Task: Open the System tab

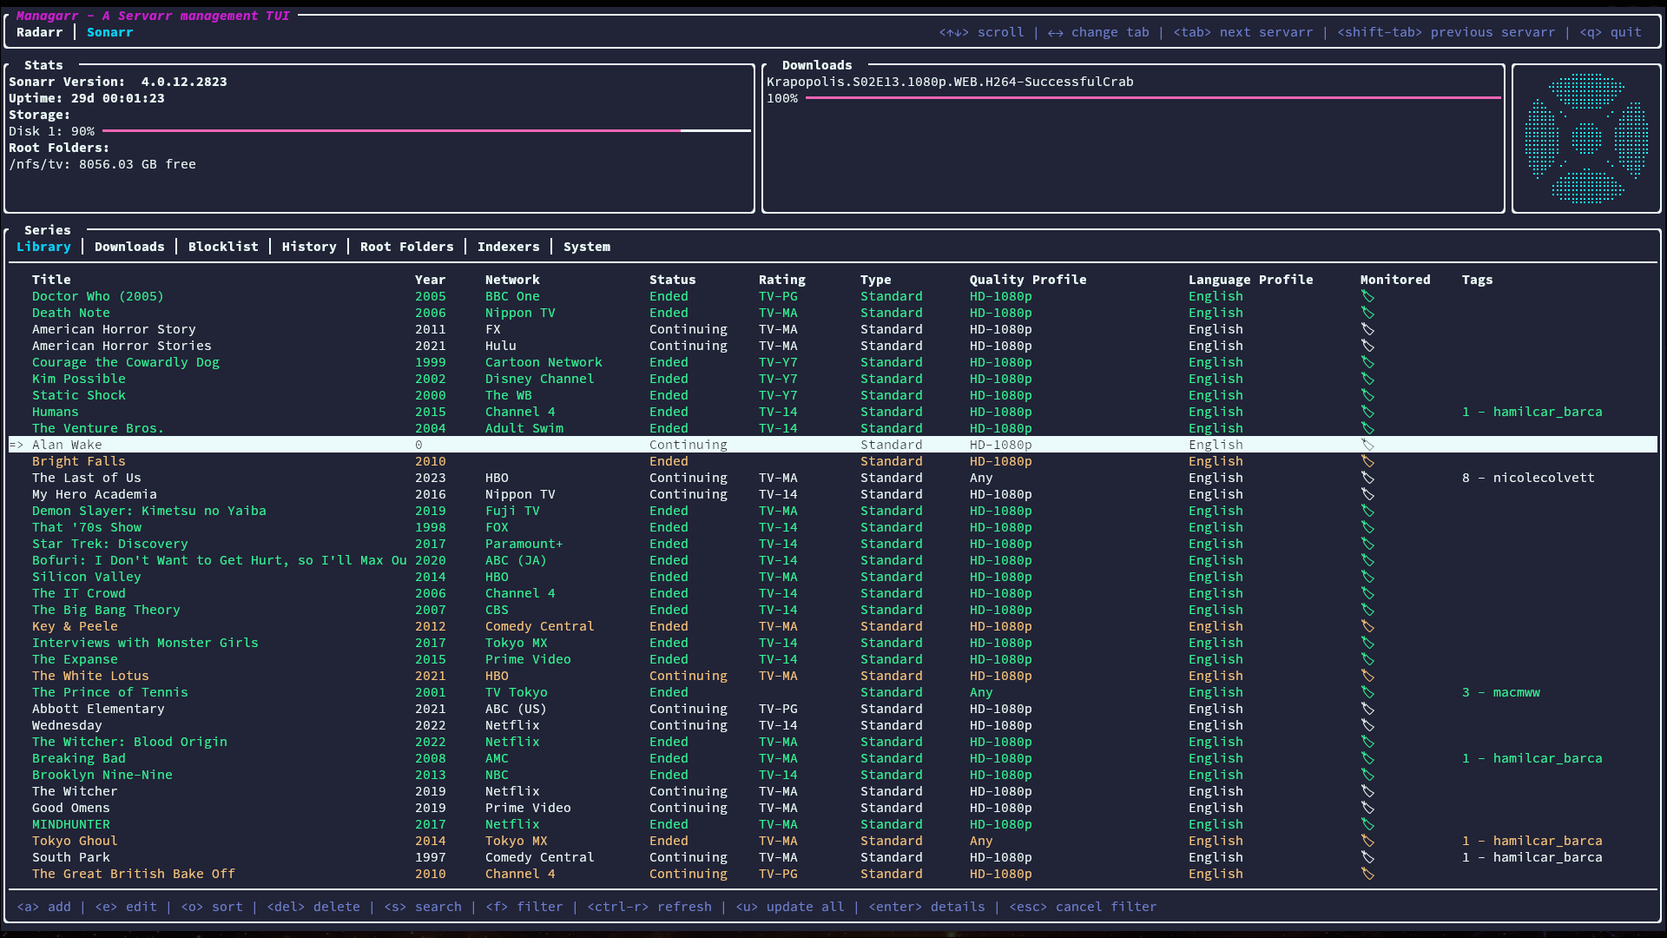Action: [x=586, y=247]
